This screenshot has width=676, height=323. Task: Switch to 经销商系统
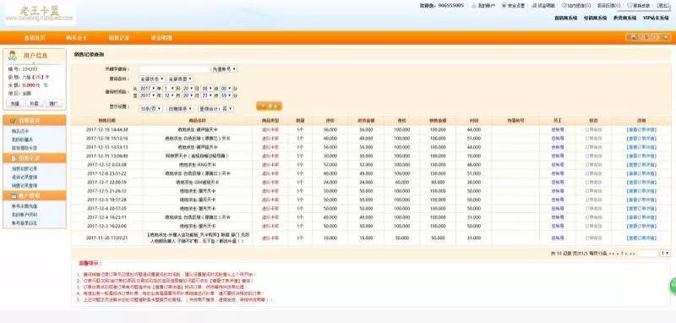(596, 18)
